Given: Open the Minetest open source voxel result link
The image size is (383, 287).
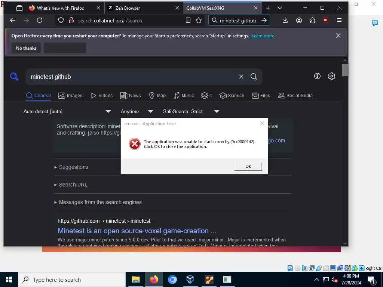Looking at the screenshot, I should 137,231.
